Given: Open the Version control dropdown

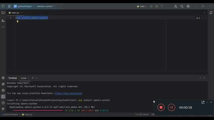Looking at the screenshot, I should (46, 6).
